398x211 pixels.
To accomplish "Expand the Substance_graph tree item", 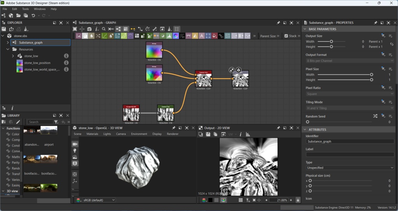I will point(8,43).
